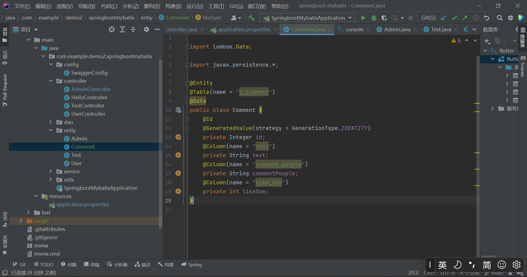The height and width of the screenshot is (277, 527).
Task: Run with coverage shield icon
Action: [x=384, y=18]
